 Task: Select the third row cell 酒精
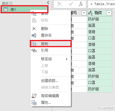pyautogui.click(x=100, y=32)
